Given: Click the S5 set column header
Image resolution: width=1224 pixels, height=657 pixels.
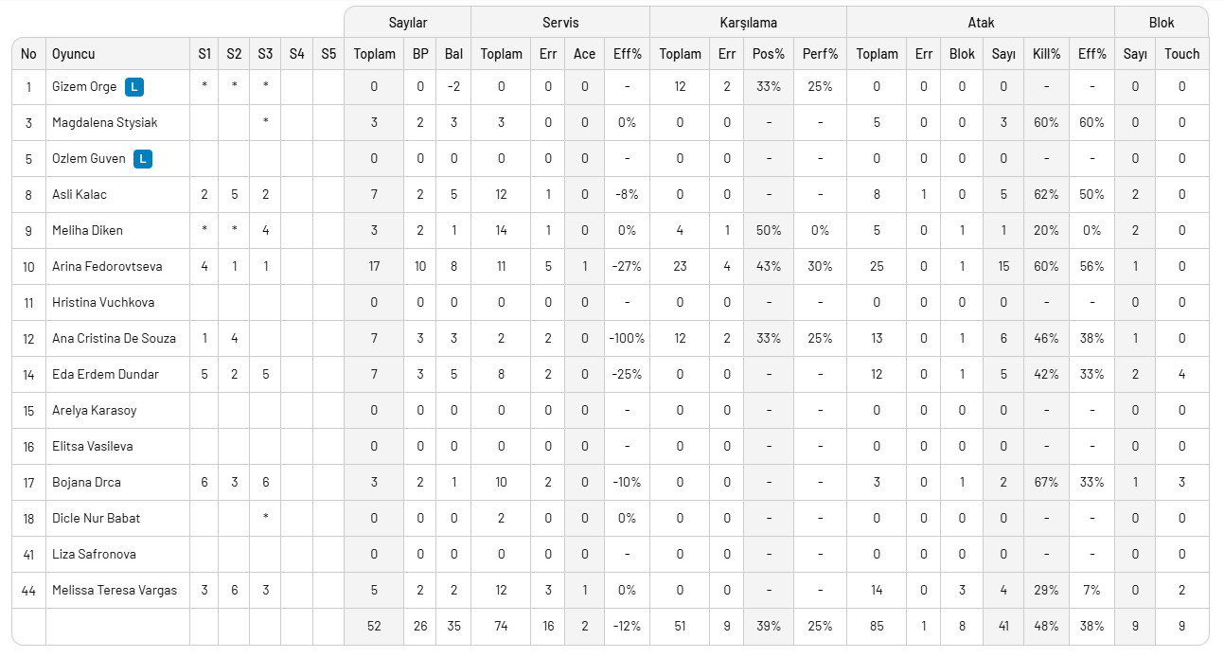Looking at the screenshot, I should pos(328,54).
